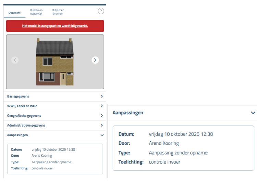Click the date value in left panel

click(53, 150)
